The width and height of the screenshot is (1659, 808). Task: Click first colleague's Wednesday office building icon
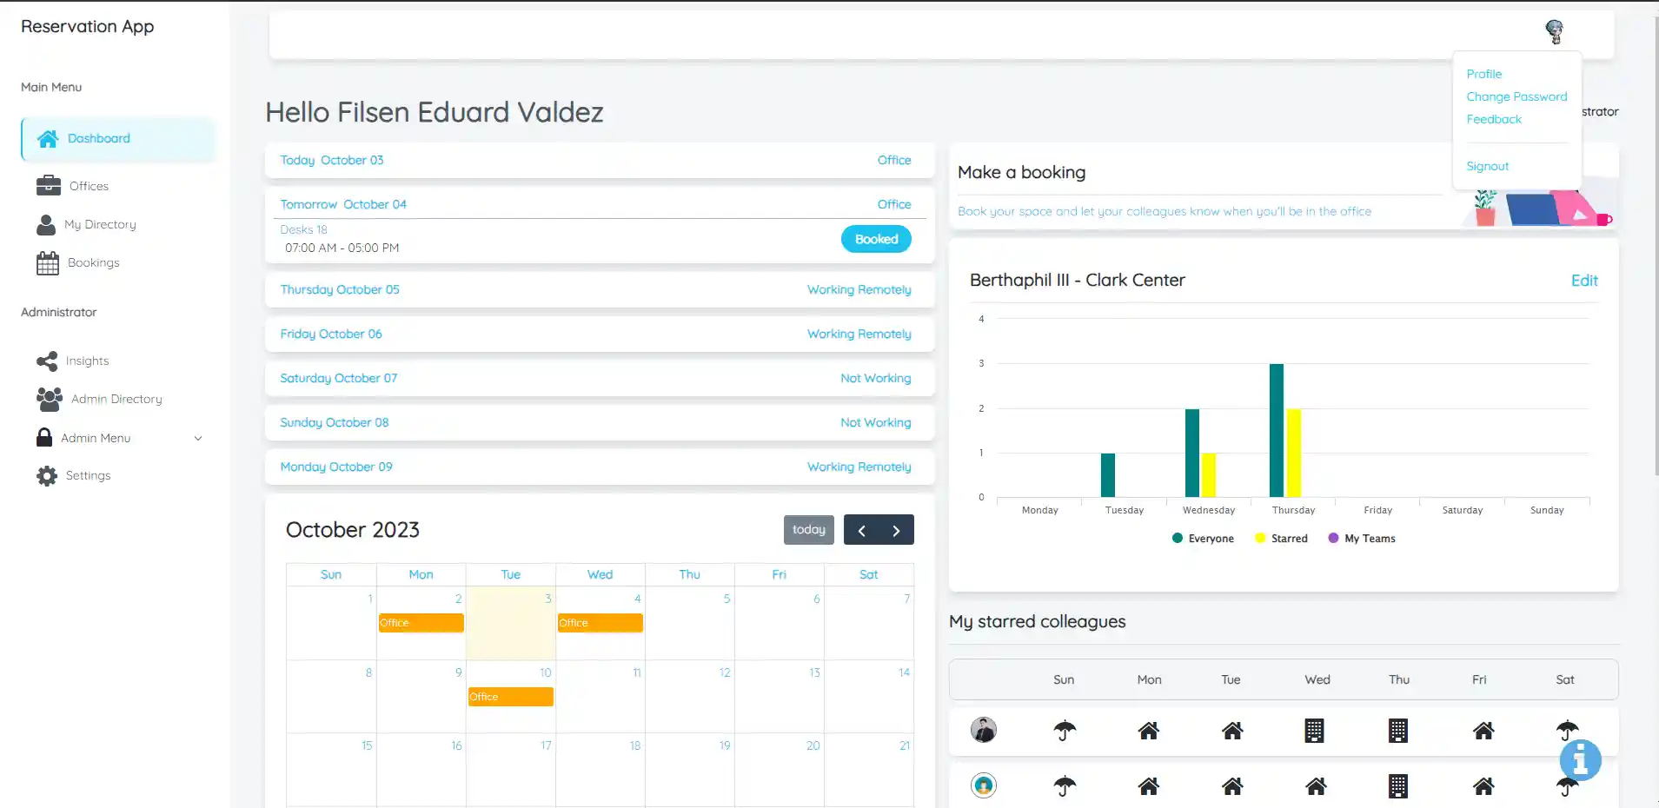coord(1315,731)
